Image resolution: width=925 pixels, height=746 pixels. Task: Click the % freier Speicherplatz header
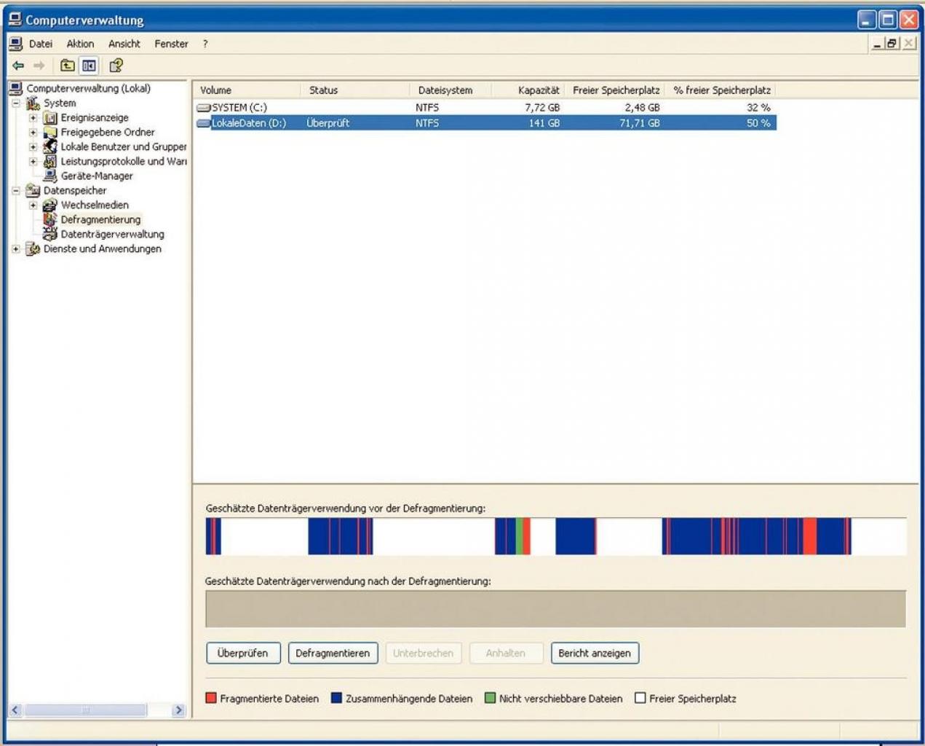[720, 90]
